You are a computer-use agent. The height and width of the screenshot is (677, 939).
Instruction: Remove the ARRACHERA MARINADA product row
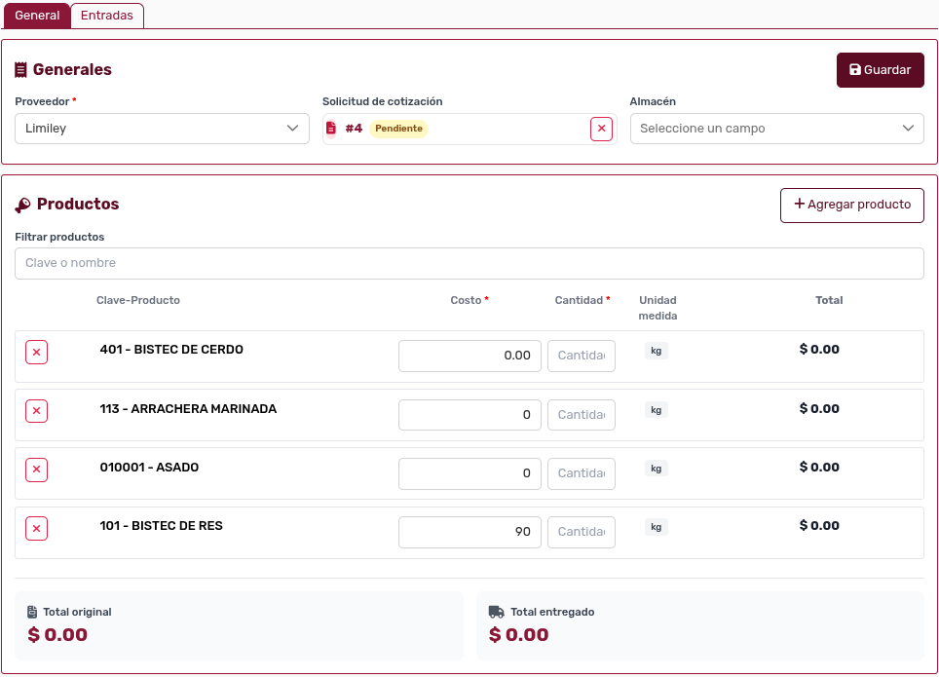(x=36, y=411)
